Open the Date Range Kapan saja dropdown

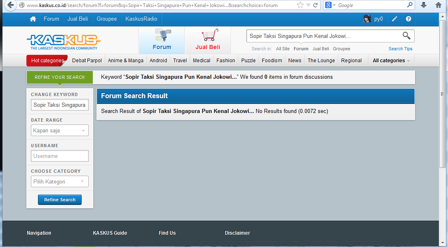tap(60, 130)
